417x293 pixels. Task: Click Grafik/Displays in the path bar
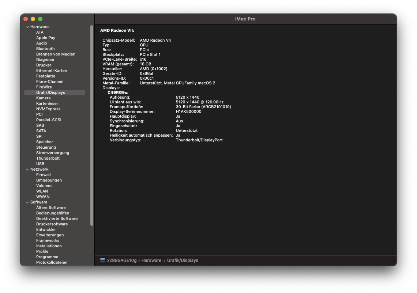point(183,260)
